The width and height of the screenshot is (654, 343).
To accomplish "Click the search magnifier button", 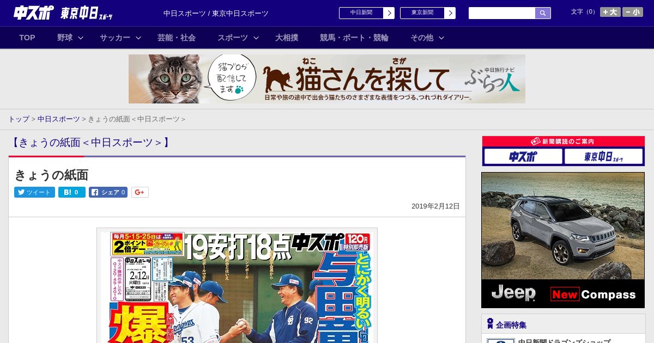I will [543, 13].
